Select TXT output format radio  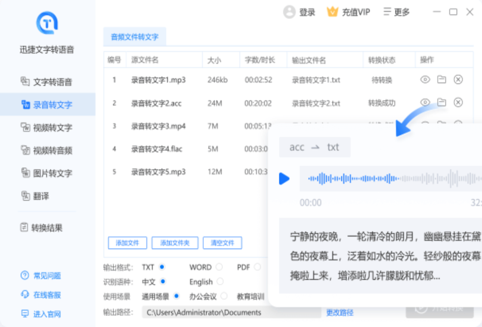[162, 267]
